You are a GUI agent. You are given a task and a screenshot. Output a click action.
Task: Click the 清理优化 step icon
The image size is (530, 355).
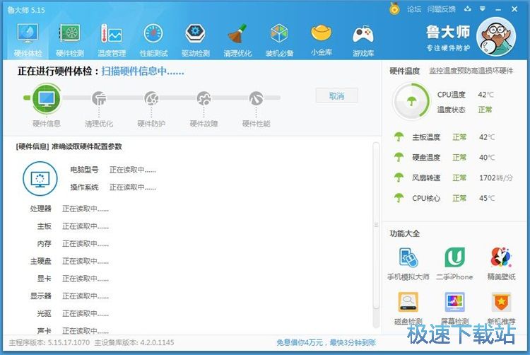click(x=99, y=98)
